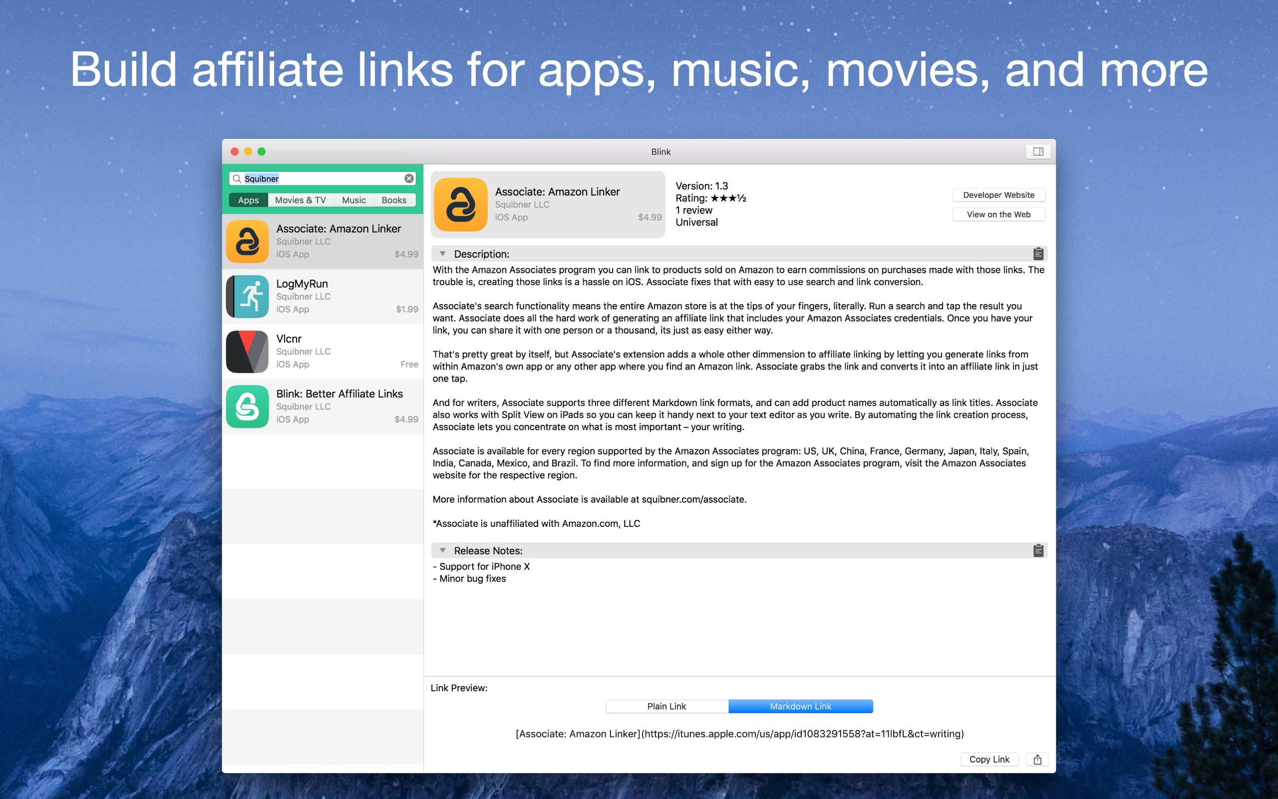Click the Blink window title

660,152
